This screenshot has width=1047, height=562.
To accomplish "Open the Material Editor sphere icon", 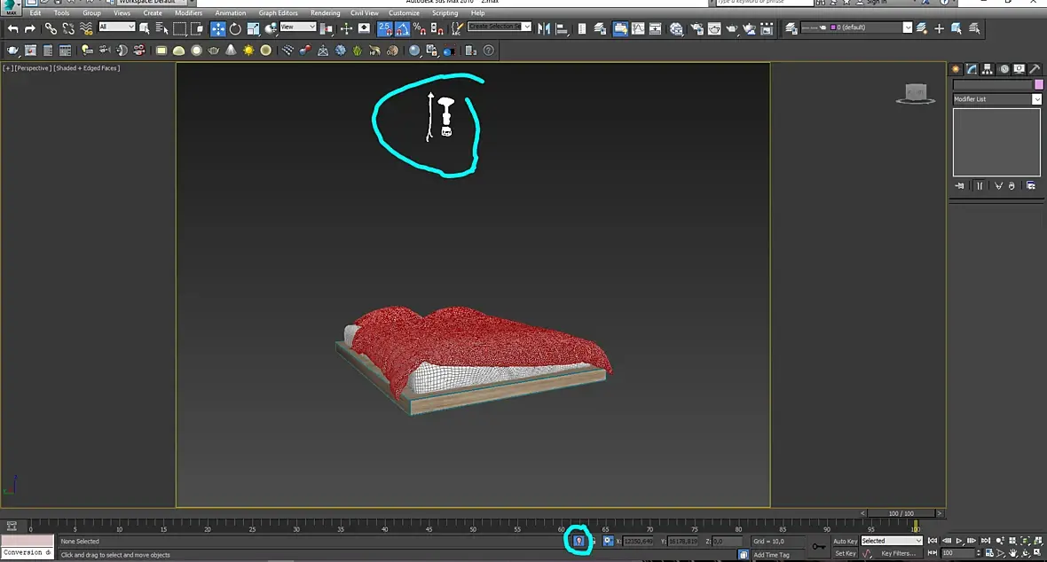I will [x=676, y=28].
